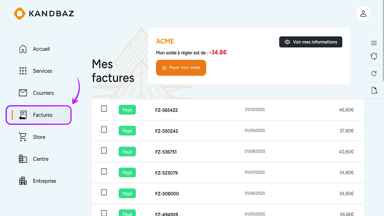Click the KANDBAZ logo
The height and width of the screenshot is (216, 384).
tap(44, 14)
